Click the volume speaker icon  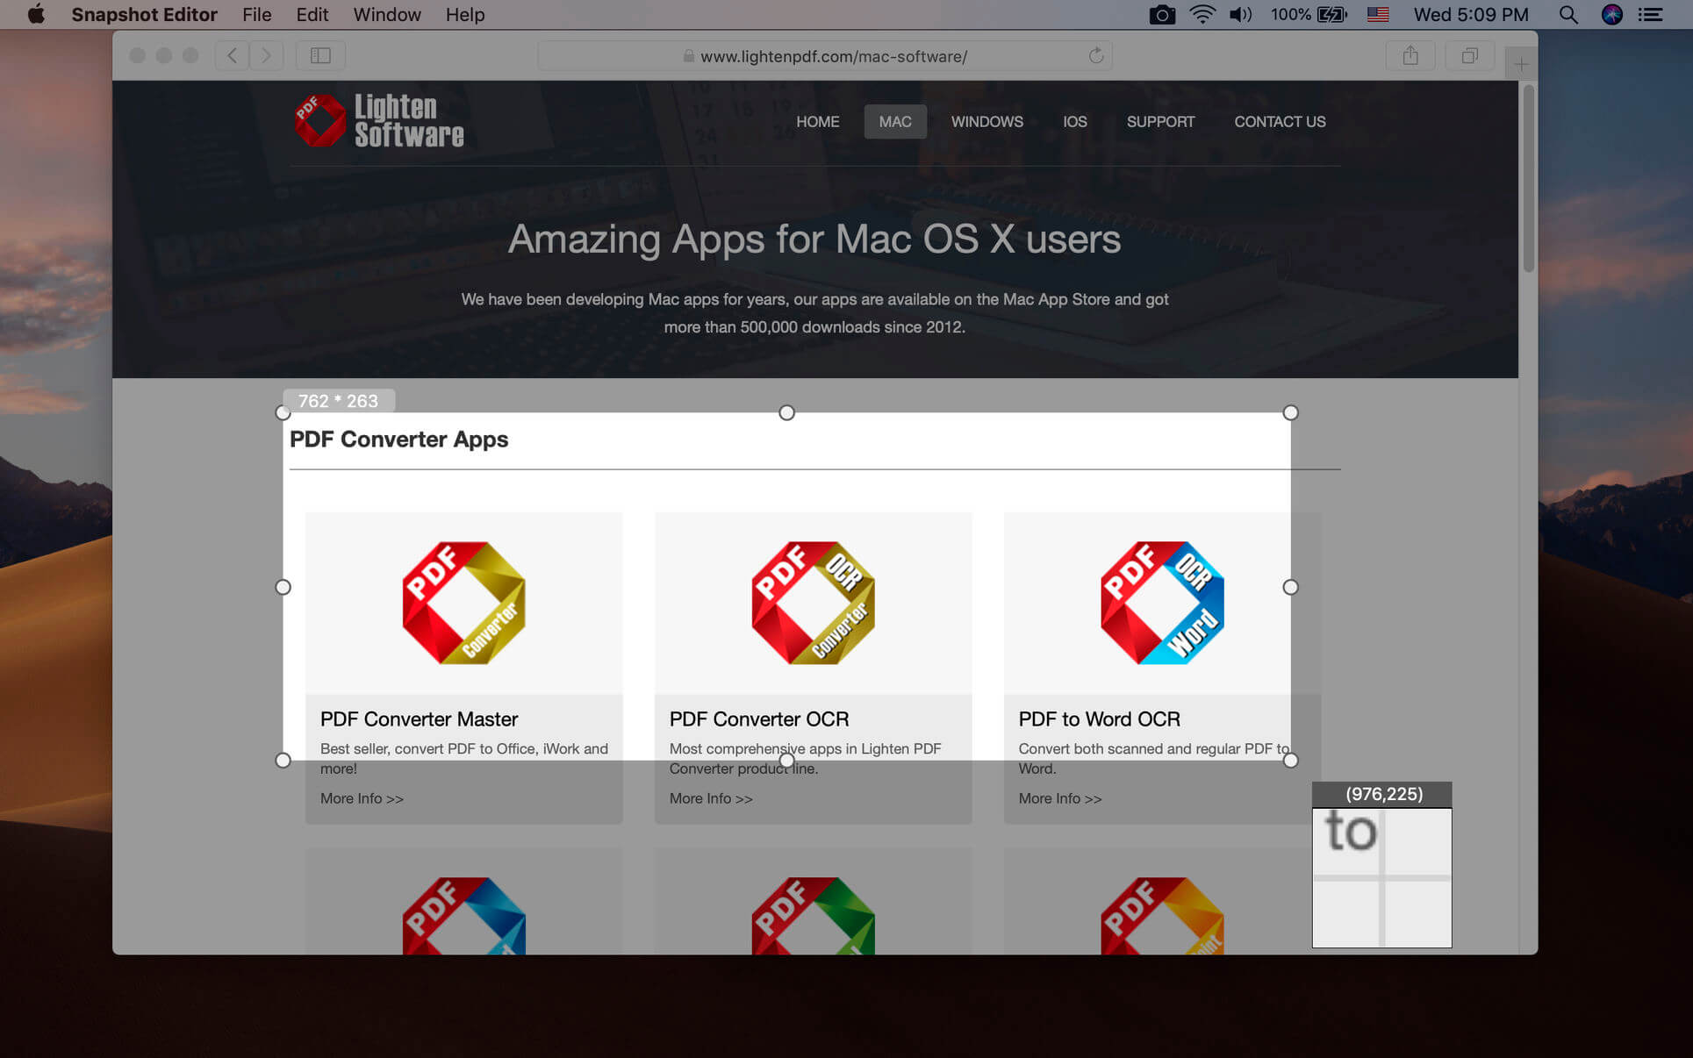1240,15
